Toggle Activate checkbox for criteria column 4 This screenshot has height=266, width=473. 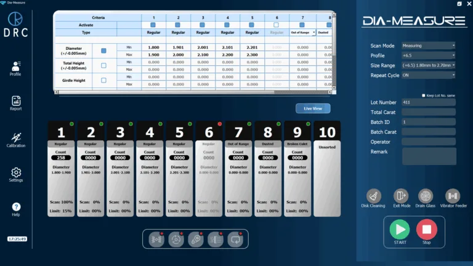tap(227, 25)
